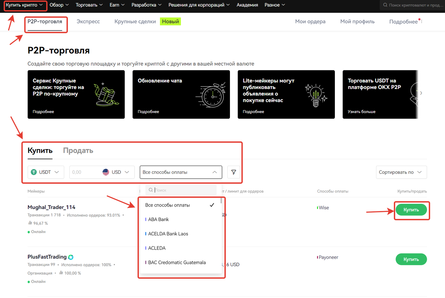Select the Купить tab
This screenshot has height=298, width=445.
[40, 150]
